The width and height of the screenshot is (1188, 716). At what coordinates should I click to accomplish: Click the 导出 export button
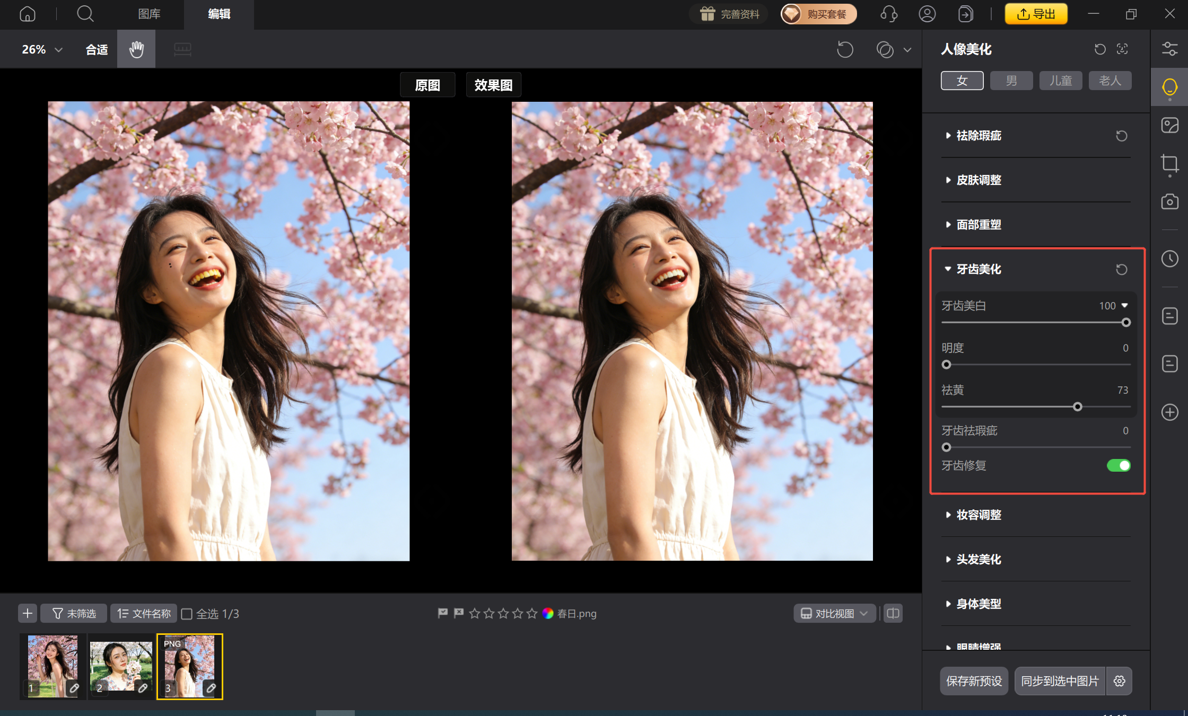(x=1036, y=14)
